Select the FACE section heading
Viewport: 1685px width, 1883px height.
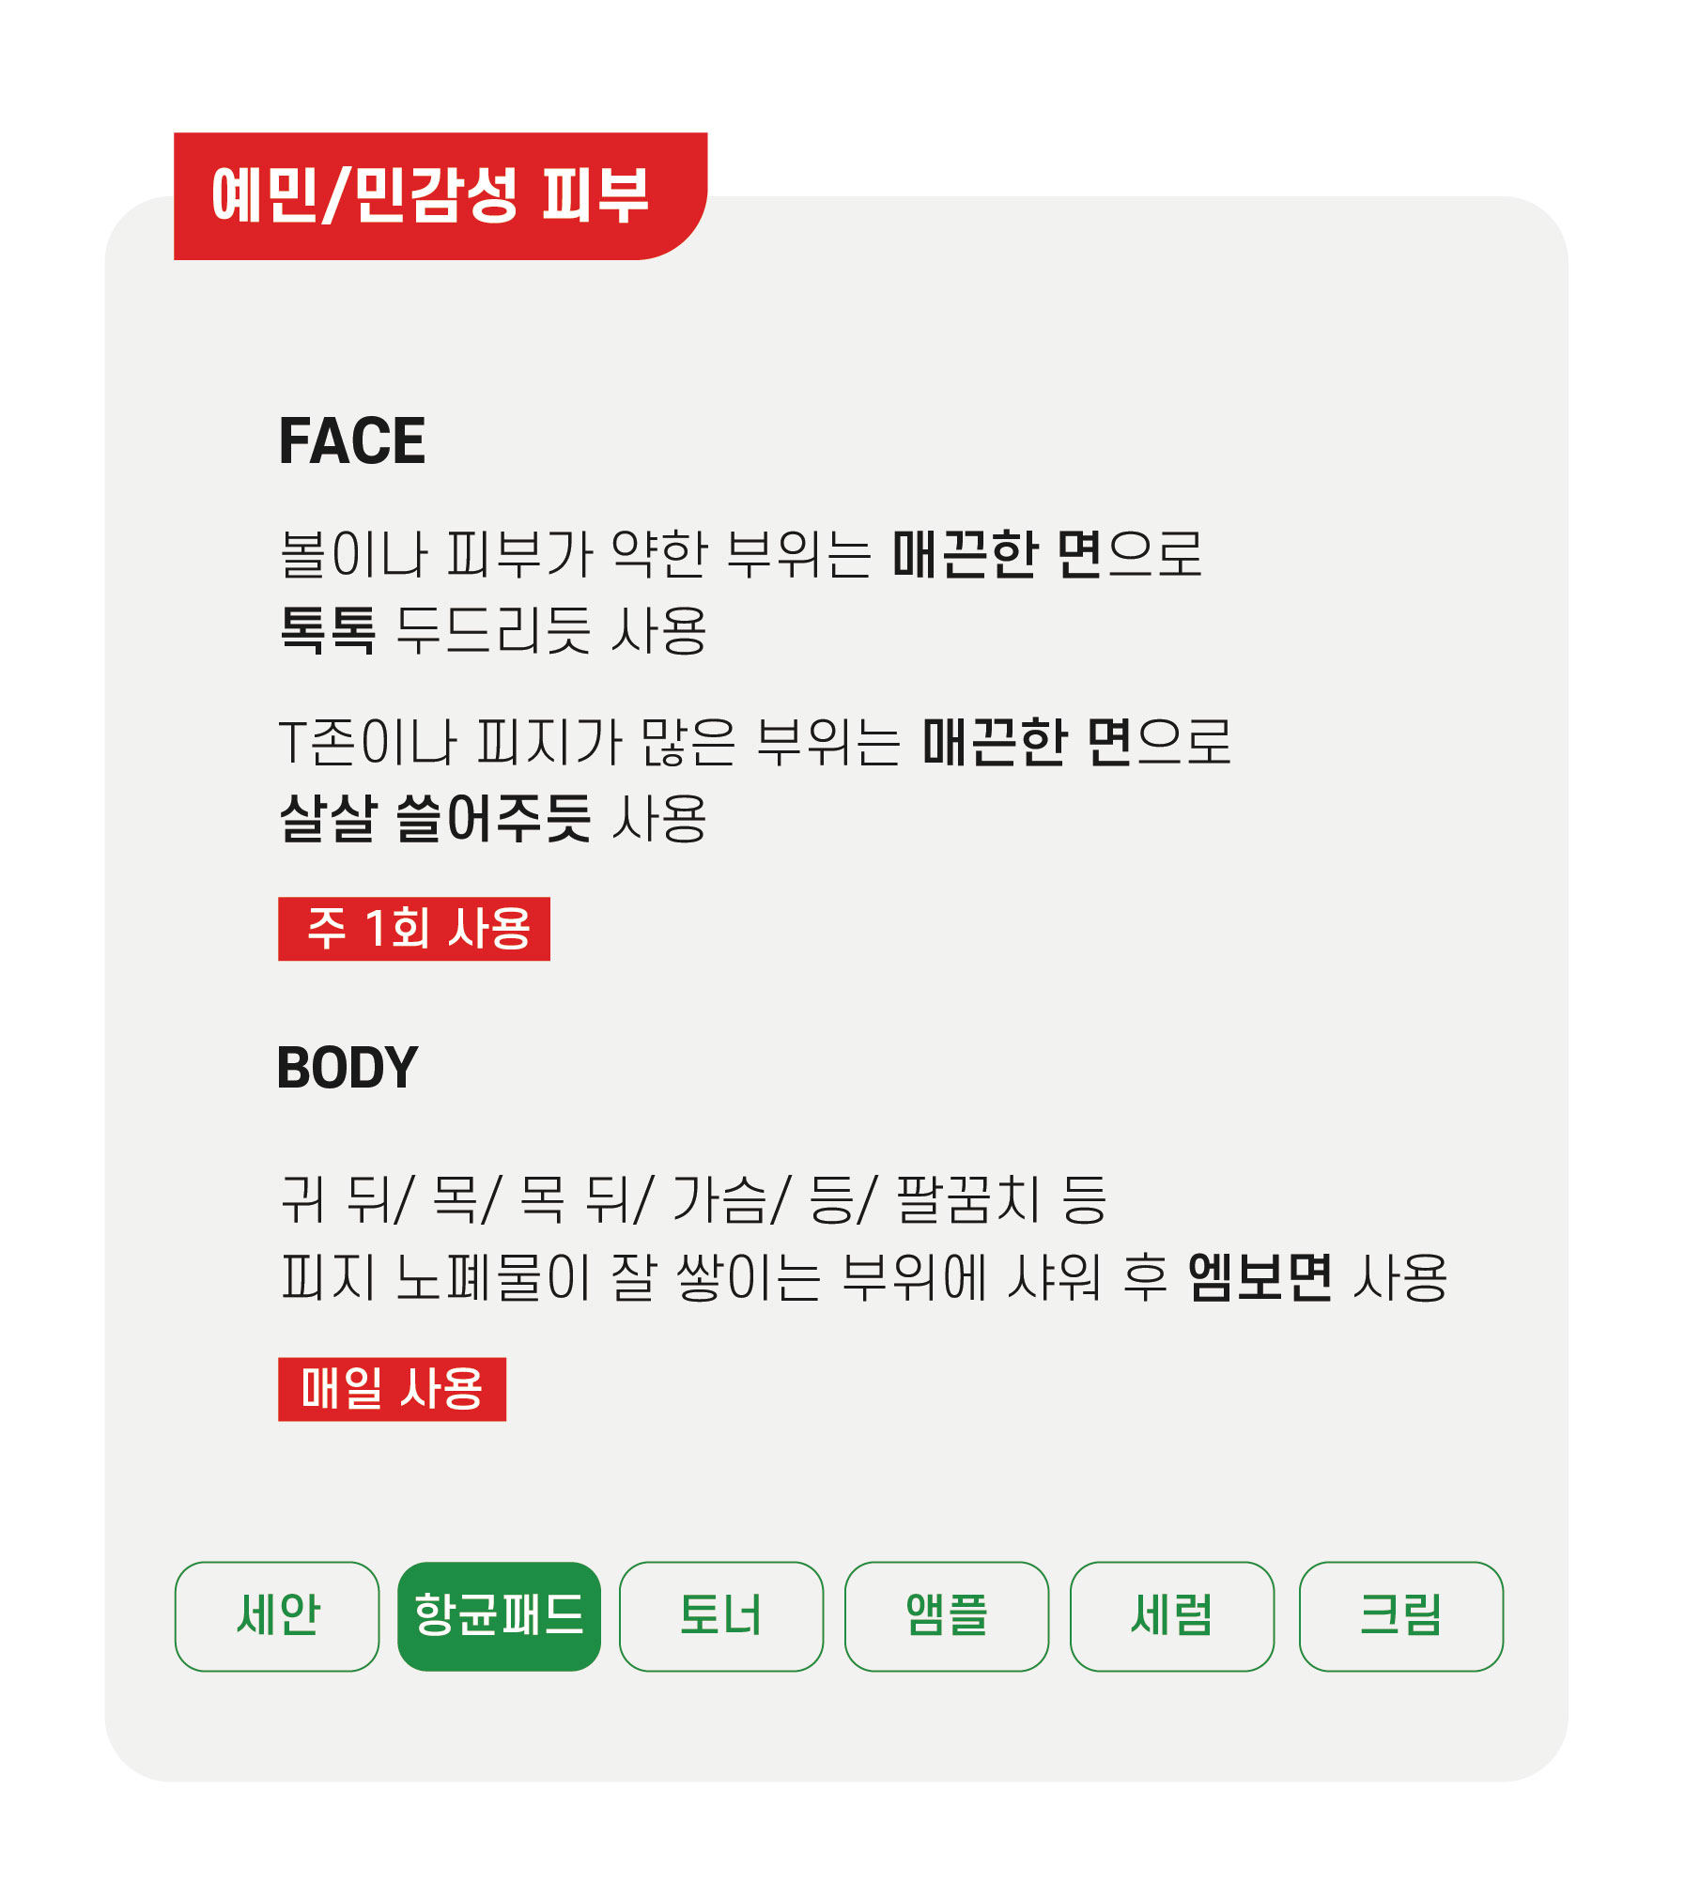click(x=352, y=440)
